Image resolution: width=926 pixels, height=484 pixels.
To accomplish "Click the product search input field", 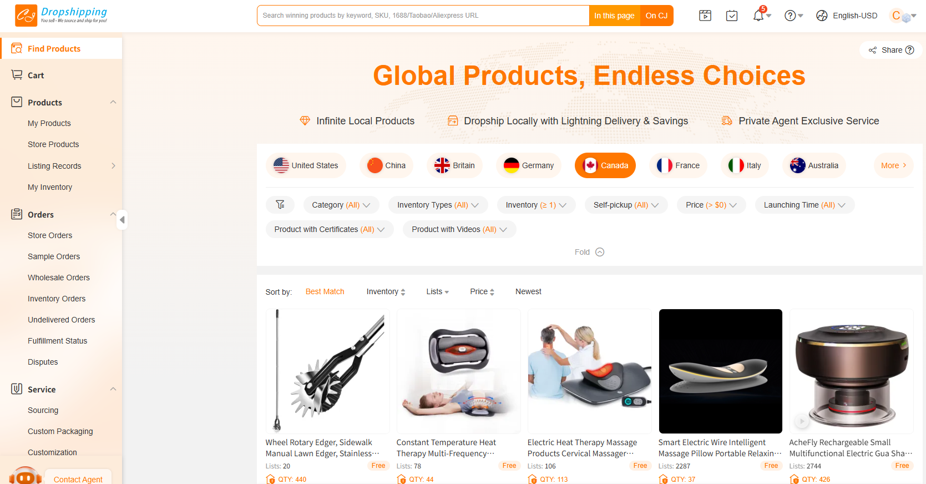I will pos(423,16).
